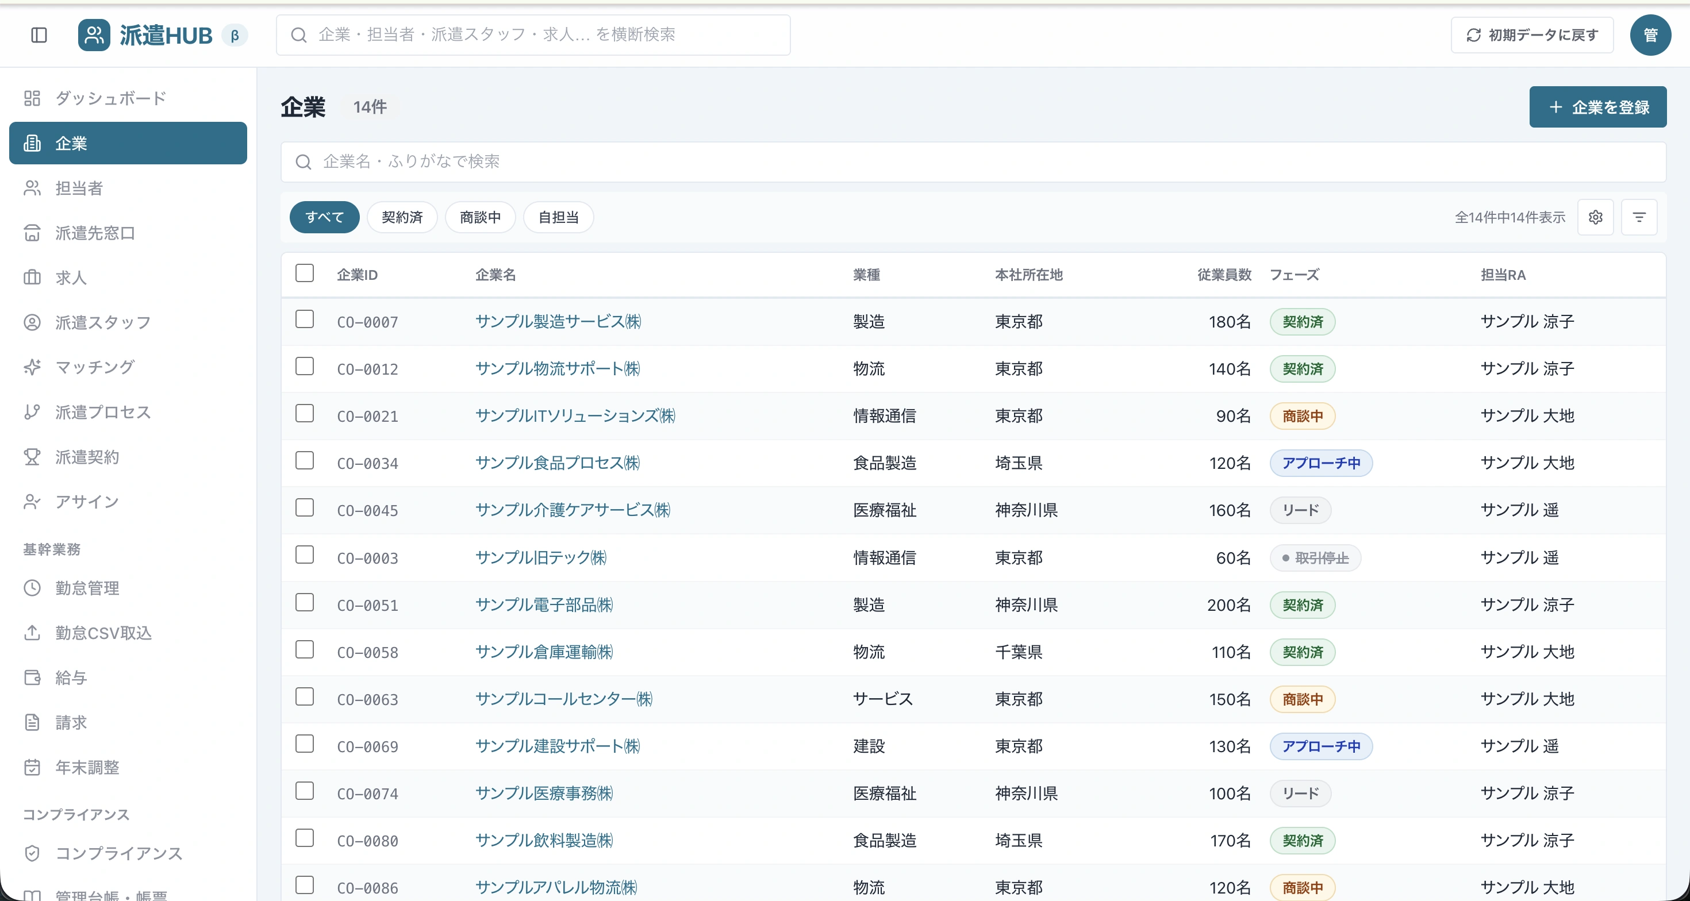Open column settings gear icon
Viewport: 1690px width, 901px height.
click(x=1596, y=217)
